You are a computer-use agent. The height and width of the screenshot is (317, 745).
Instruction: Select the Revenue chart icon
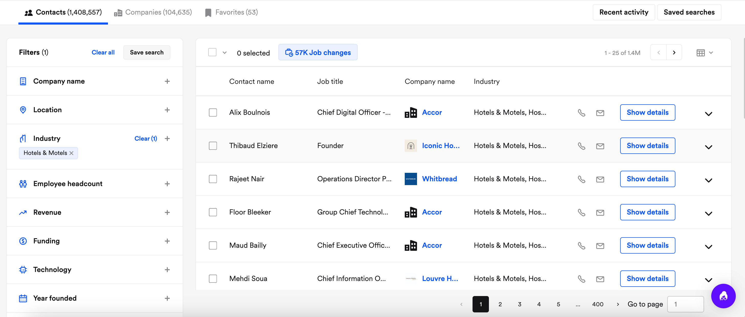click(23, 212)
